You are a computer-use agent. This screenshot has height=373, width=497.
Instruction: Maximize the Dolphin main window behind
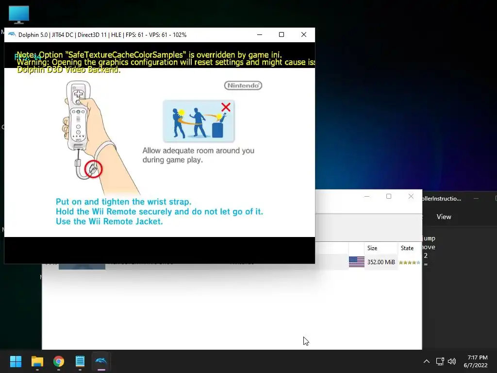click(x=389, y=196)
